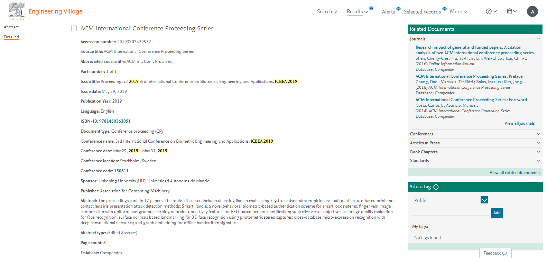The height and width of the screenshot is (258, 547).
Task: Open the user account avatar A
Action: (532, 11)
